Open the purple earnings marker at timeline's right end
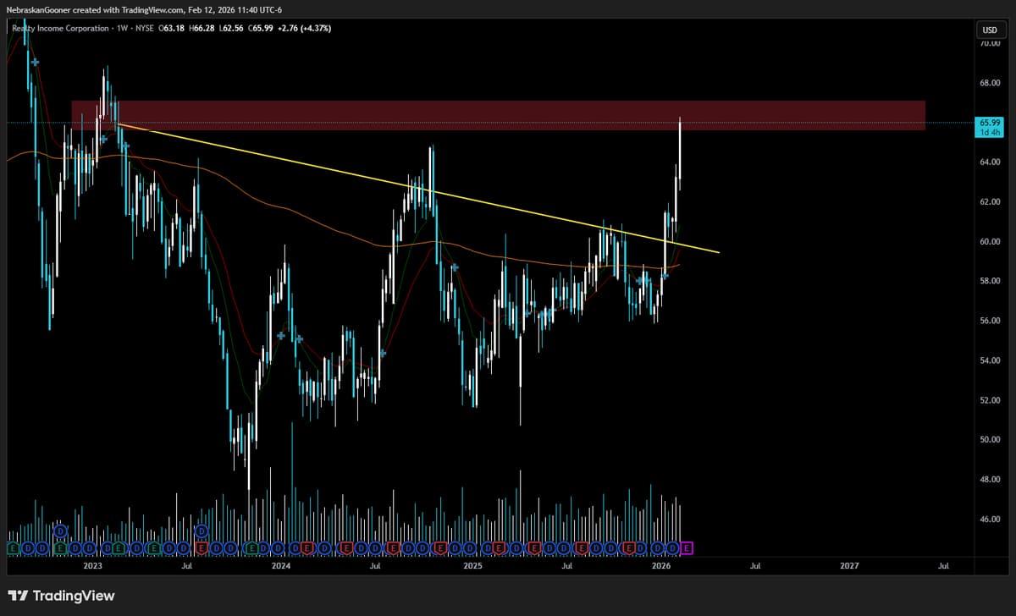Image resolution: width=1016 pixels, height=616 pixels. coord(687,547)
